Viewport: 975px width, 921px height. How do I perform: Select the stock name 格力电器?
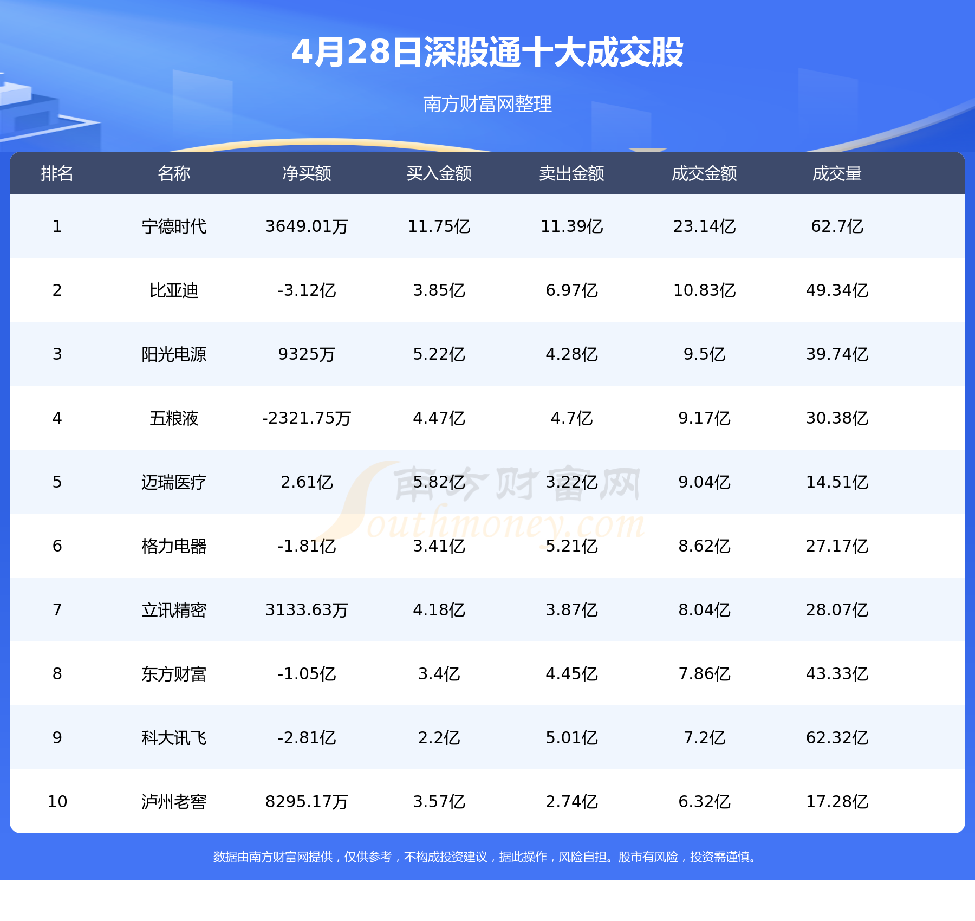pos(174,546)
